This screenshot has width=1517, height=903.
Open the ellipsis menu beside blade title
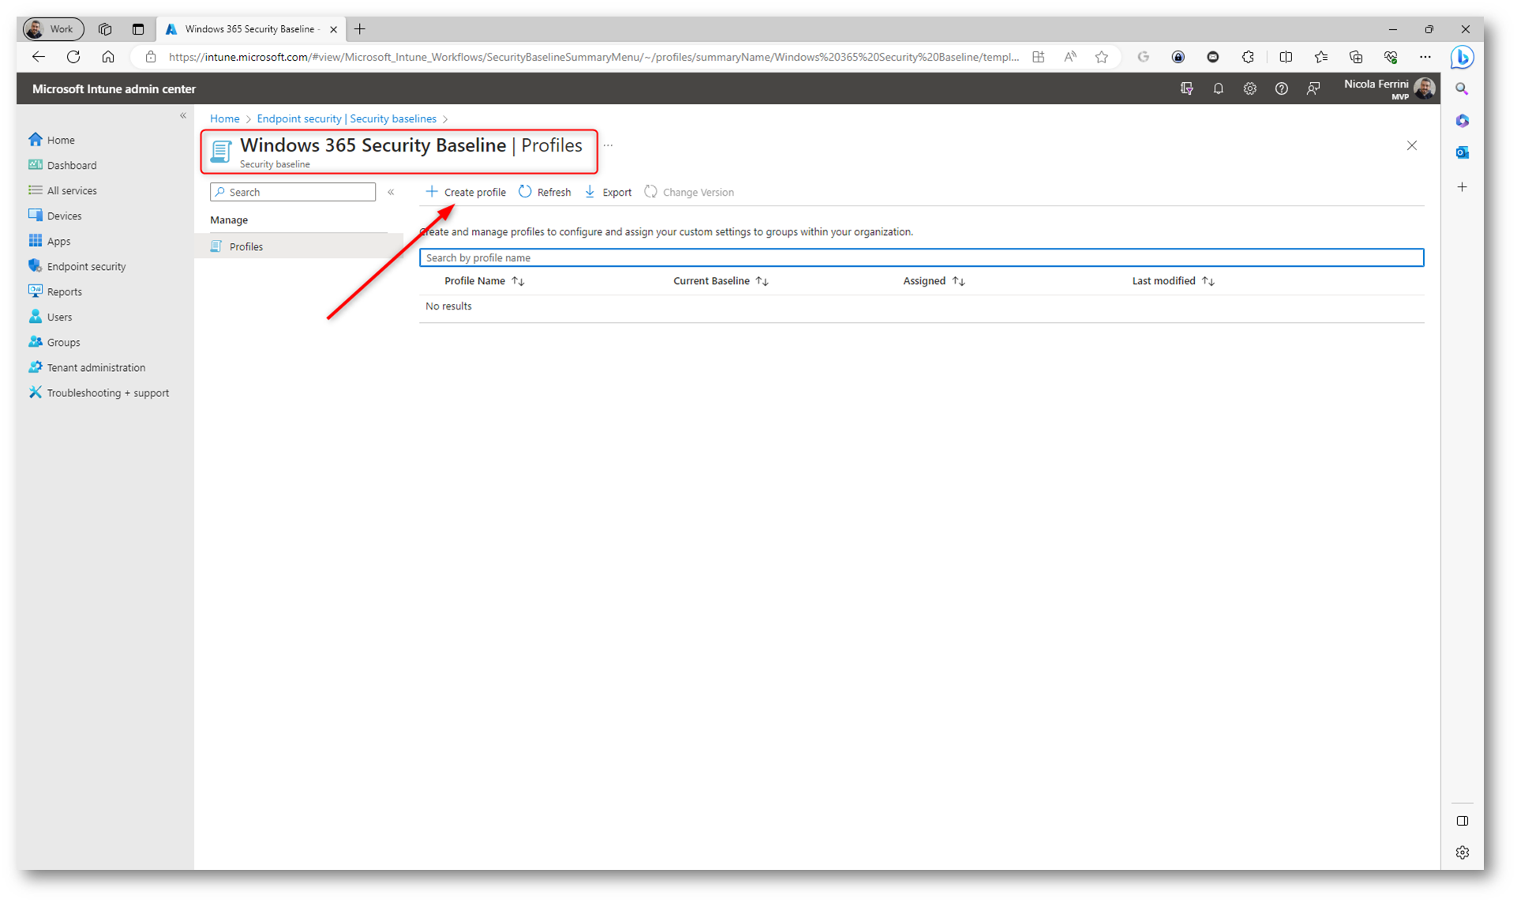click(608, 145)
